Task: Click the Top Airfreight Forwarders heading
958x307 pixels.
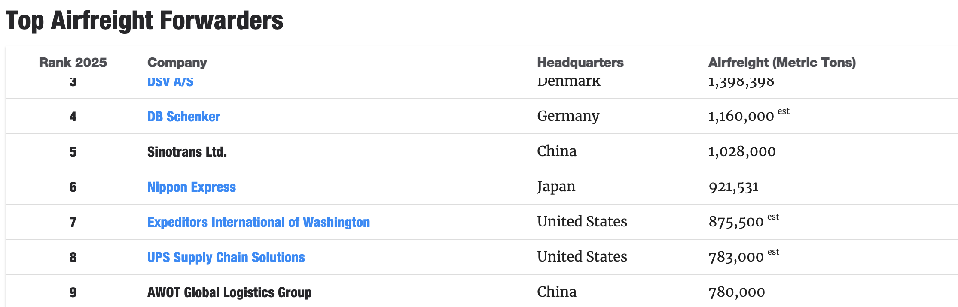Action: point(144,21)
